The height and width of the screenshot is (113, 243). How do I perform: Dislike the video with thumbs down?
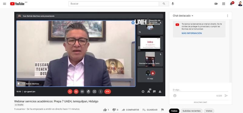click(x=114, y=110)
